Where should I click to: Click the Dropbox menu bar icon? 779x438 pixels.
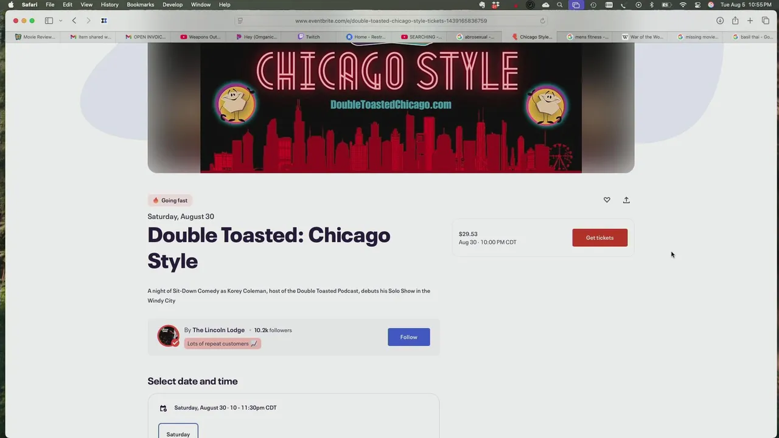click(497, 5)
